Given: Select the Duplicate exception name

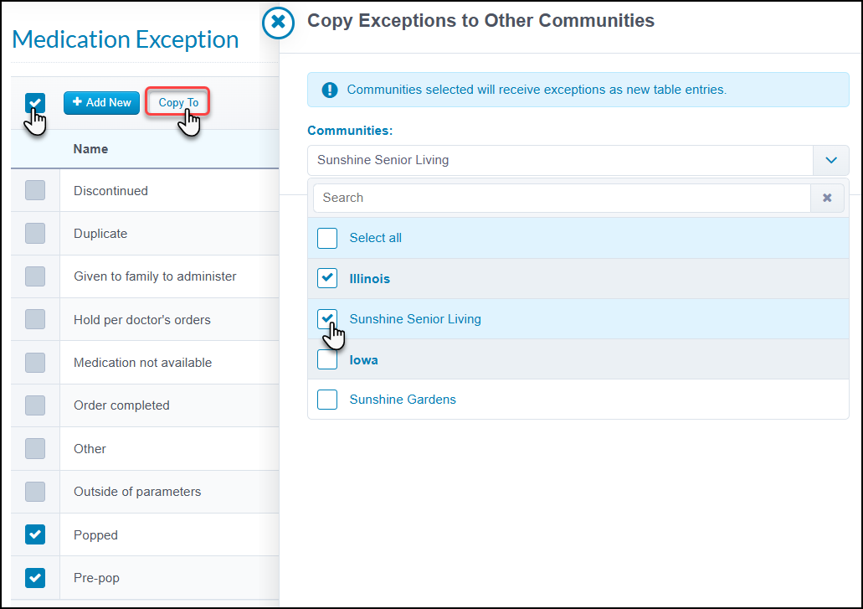Looking at the screenshot, I should (100, 234).
